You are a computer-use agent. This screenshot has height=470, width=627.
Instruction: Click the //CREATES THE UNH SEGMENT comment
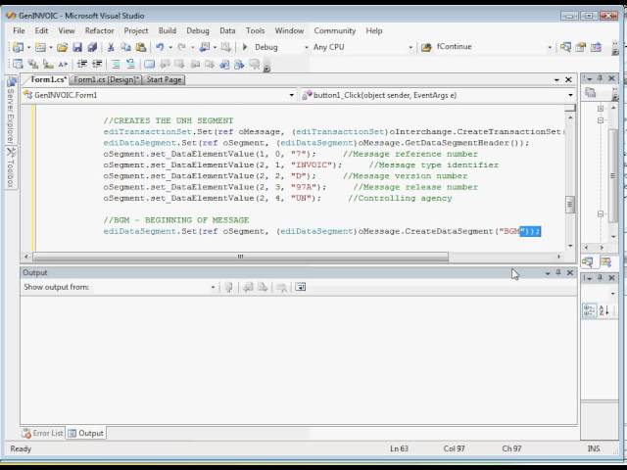click(168, 120)
